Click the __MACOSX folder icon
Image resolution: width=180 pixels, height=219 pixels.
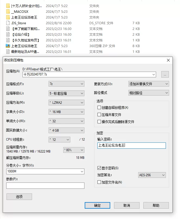tap(8, 12)
